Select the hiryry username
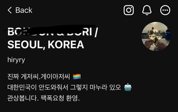The height and width of the screenshot is (112, 178). tap(16, 60)
